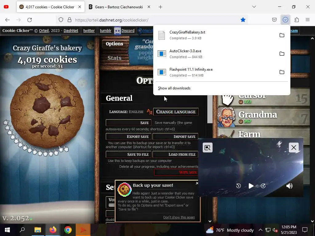Click the site security padlock icon
The height and width of the screenshot is (236, 315).
(x=70, y=20)
